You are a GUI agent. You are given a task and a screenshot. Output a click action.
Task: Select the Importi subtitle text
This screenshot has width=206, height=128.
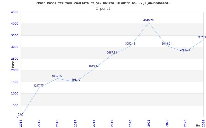103,9
